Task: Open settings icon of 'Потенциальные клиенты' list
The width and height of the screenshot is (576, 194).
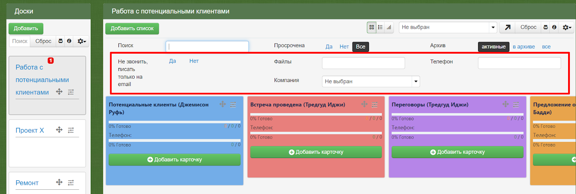Action: point(233,105)
